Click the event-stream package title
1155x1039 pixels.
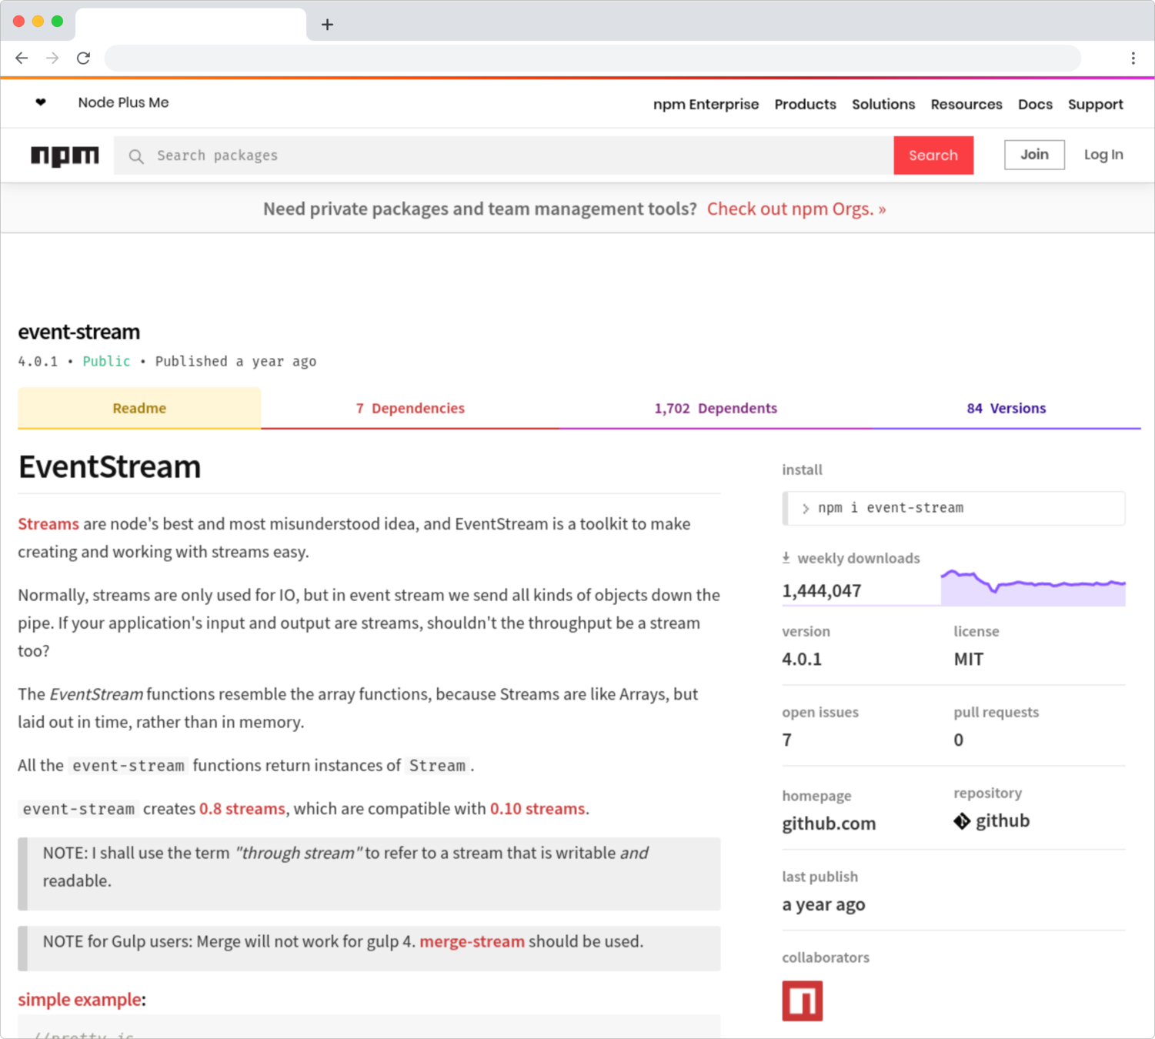point(79,332)
